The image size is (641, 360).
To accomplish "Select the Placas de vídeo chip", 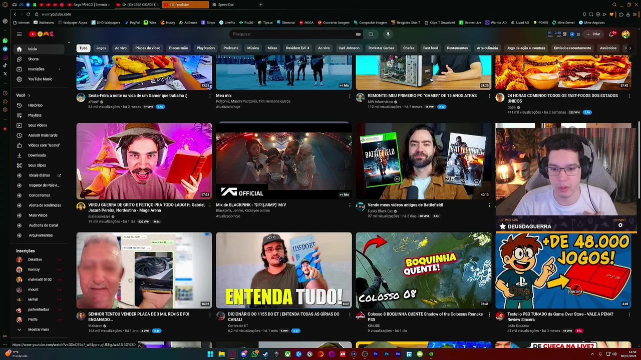I will (148, 48).
